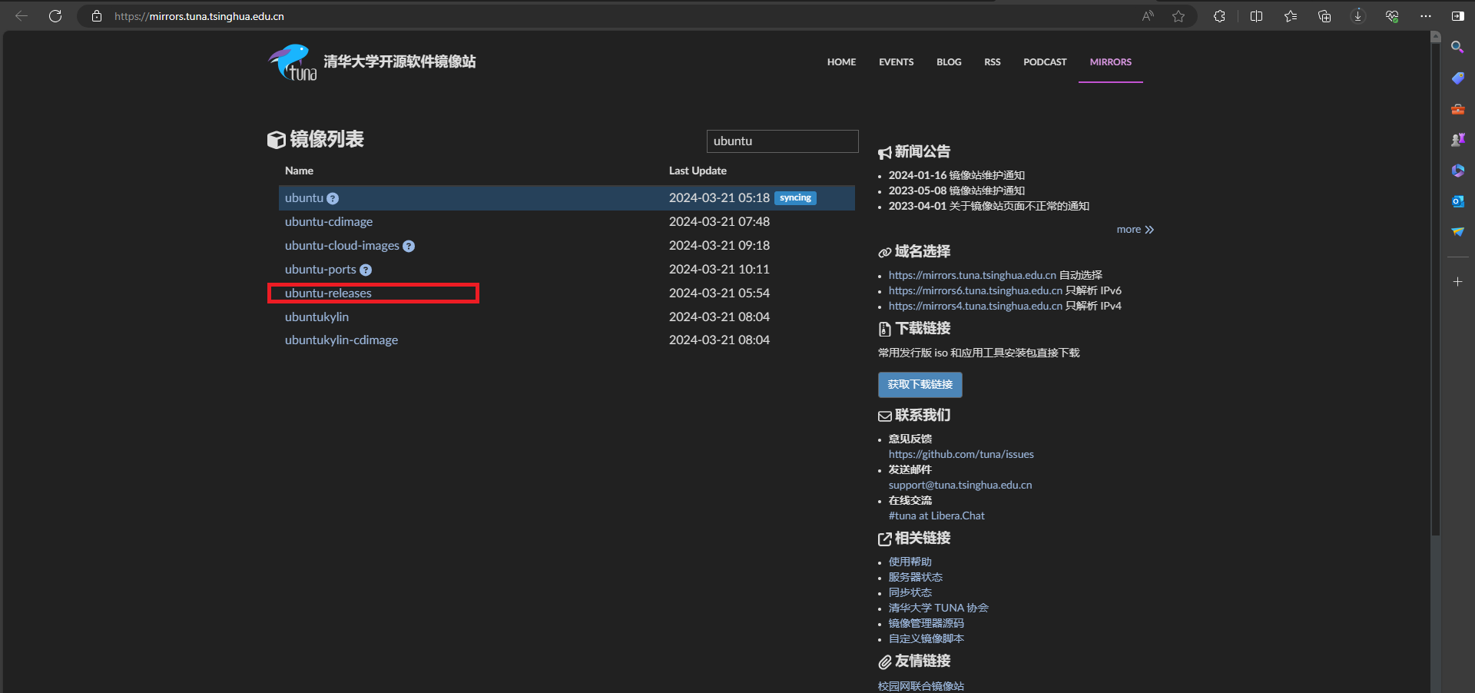The height and width of the screenshot is (693, 1475).
Task: Open github.com/tuna/issues feedback link
Action: pyautogui.click(x=961, y=454)
